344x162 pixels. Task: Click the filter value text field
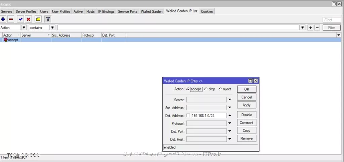(x=179, y=28)
